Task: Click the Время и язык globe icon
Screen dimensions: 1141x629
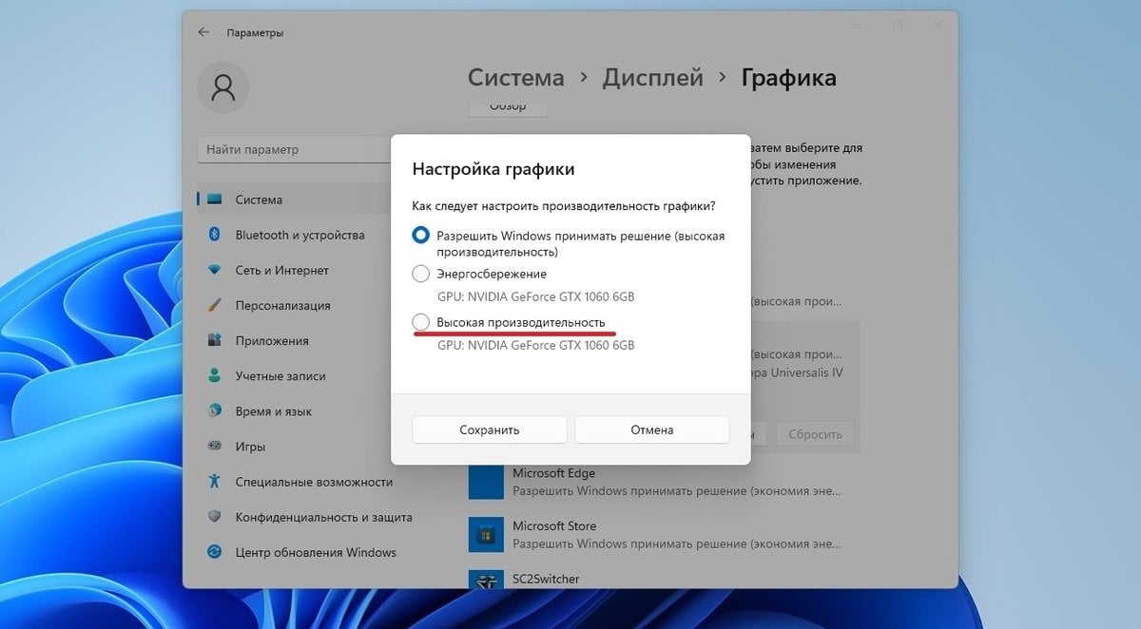Action: [x=215, y=411]
